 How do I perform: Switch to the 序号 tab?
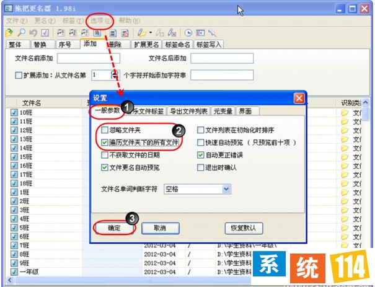click(x=68, y=45)
